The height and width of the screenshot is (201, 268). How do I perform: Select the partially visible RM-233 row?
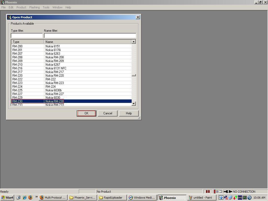(71, 105)
